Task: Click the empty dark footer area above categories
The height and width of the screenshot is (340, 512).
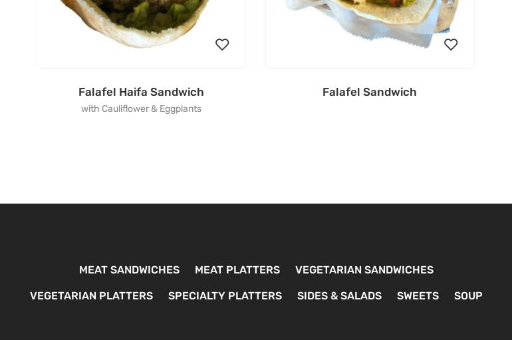Action: click(x=256, y=232)
